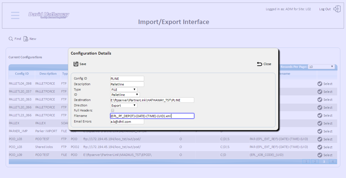Image resolution: width=346 pixels, height=178 pixels.
Task: Go to results page 1
Action: coord(306,162)
